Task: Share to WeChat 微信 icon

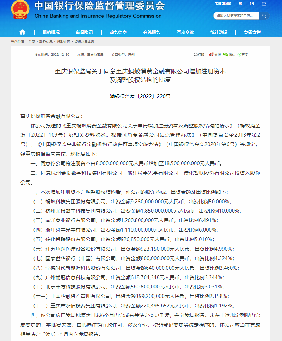Action: 229,55
